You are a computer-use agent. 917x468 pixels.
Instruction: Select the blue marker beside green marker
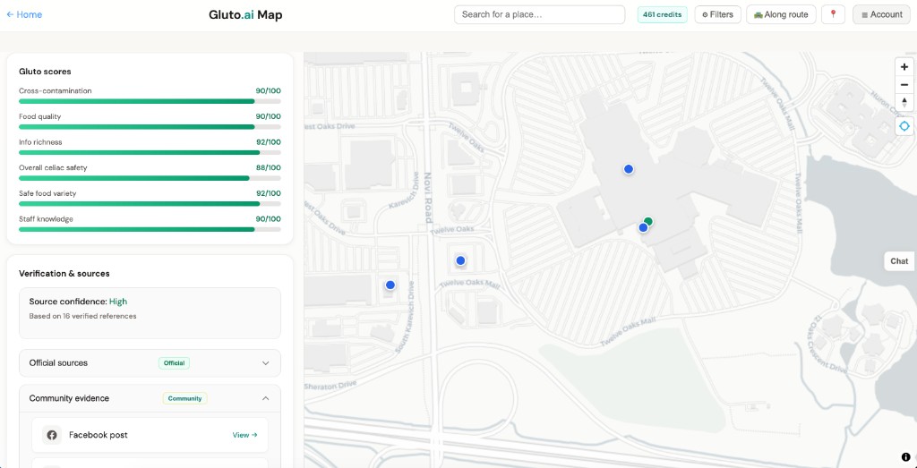click(643, 228)
